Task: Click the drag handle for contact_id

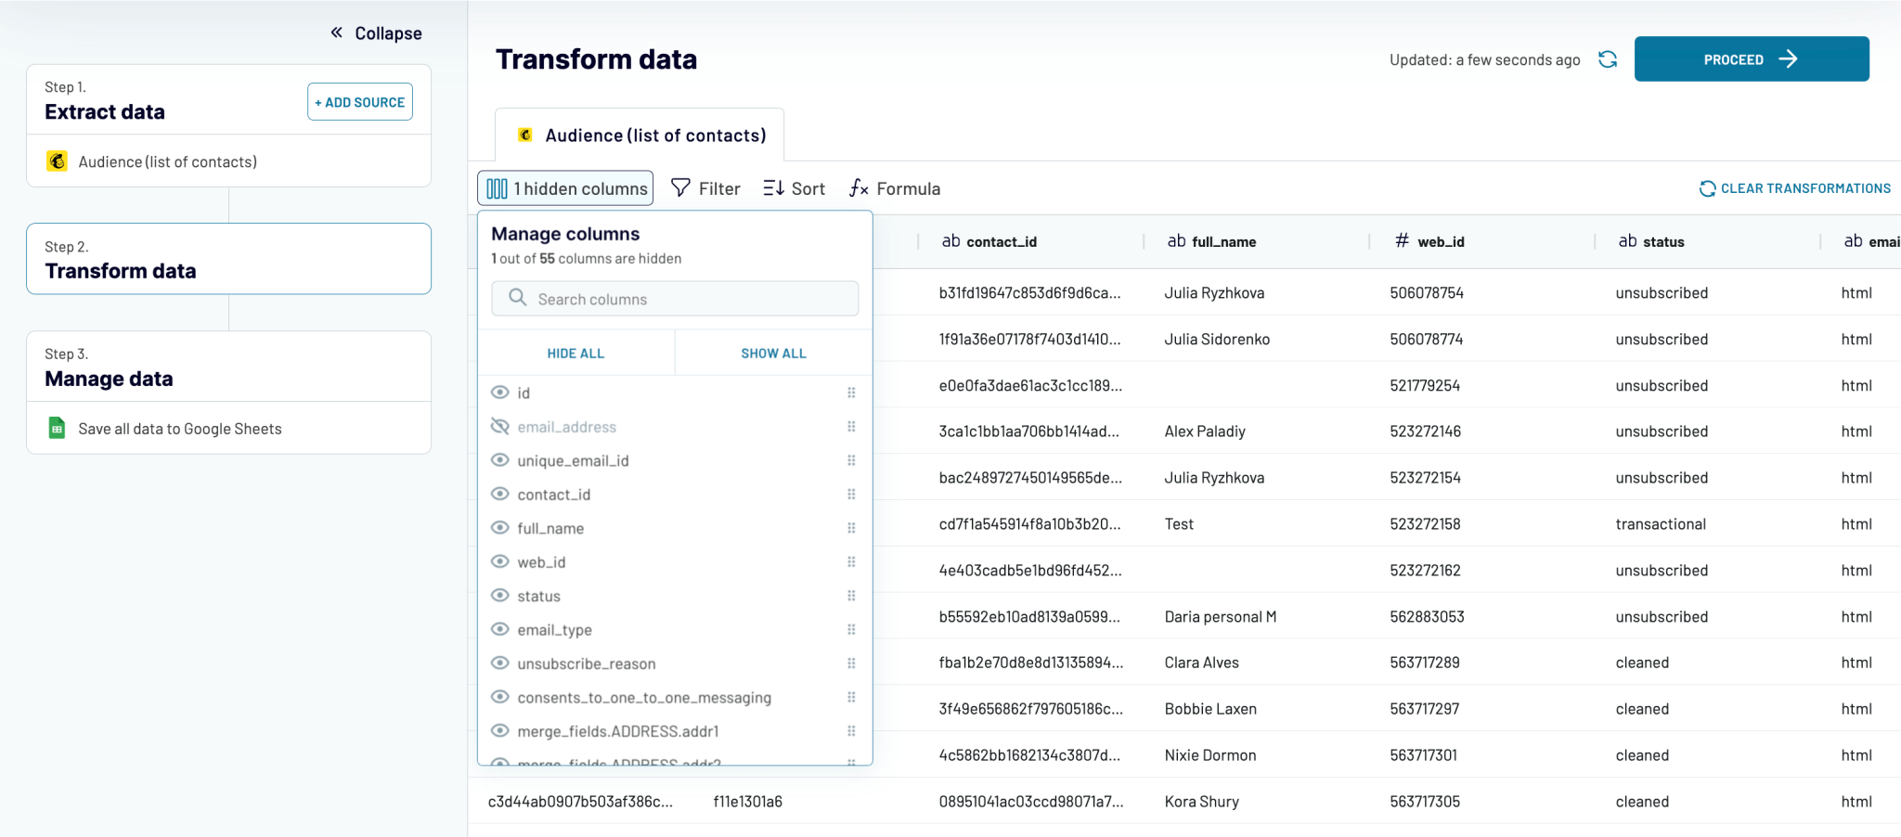Action: pyautogui.click(x=851, y=495)
